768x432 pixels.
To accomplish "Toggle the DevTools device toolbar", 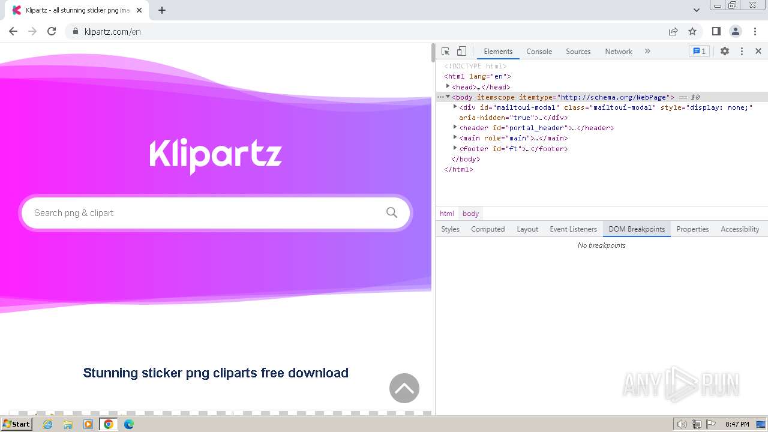I will 461,52.
